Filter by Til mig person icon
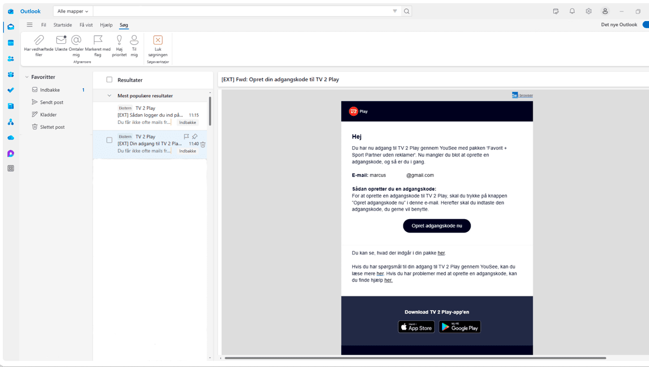This screenshot has height=367, width=649. [134, 45]
